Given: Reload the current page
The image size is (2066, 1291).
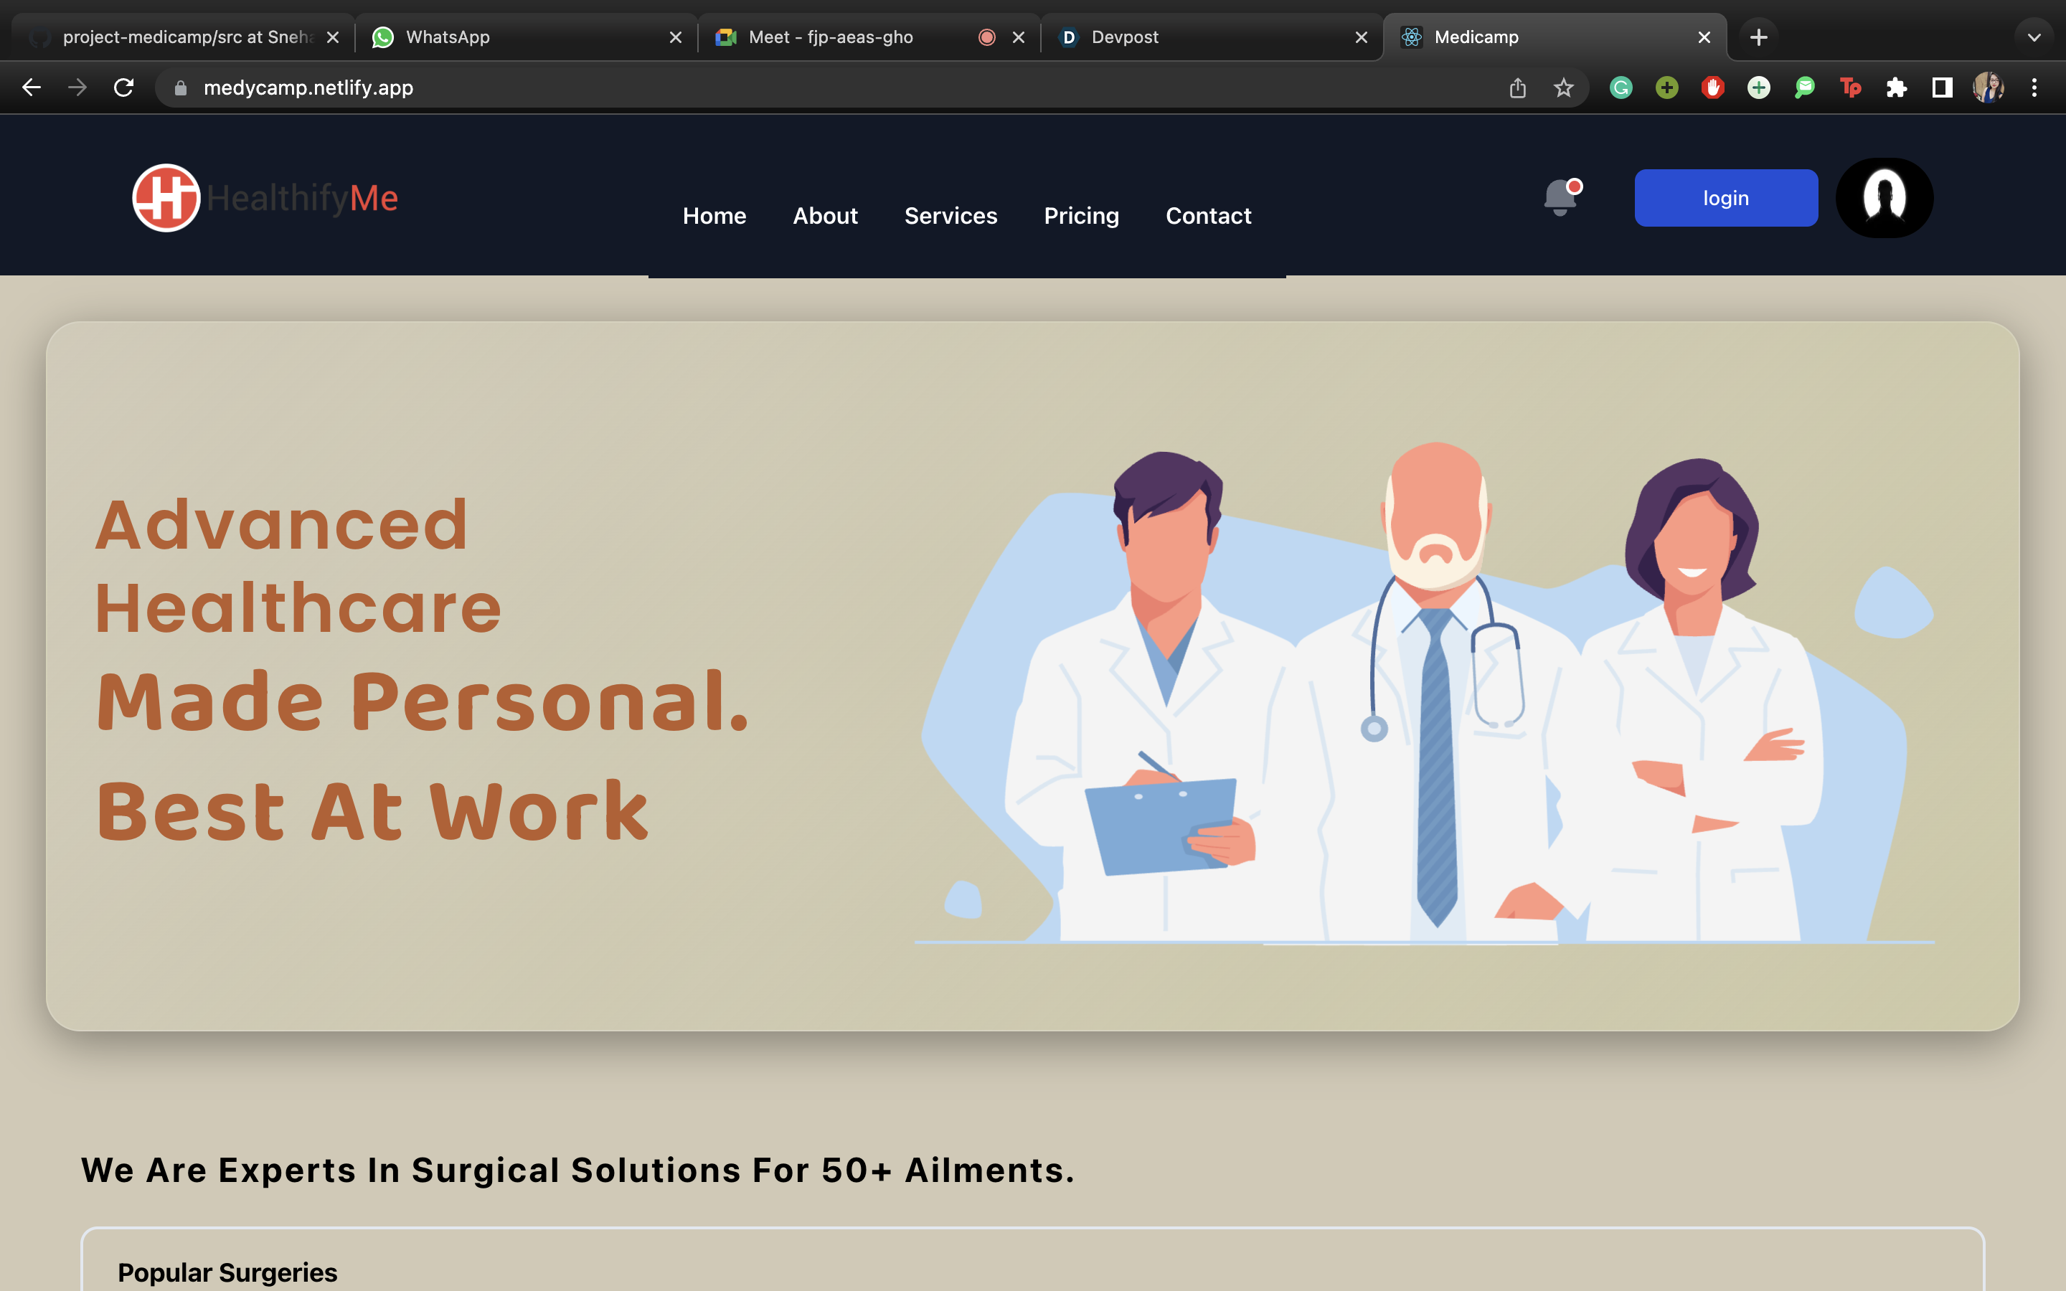Looking at the screenshot, I should (x=124, y=87).
